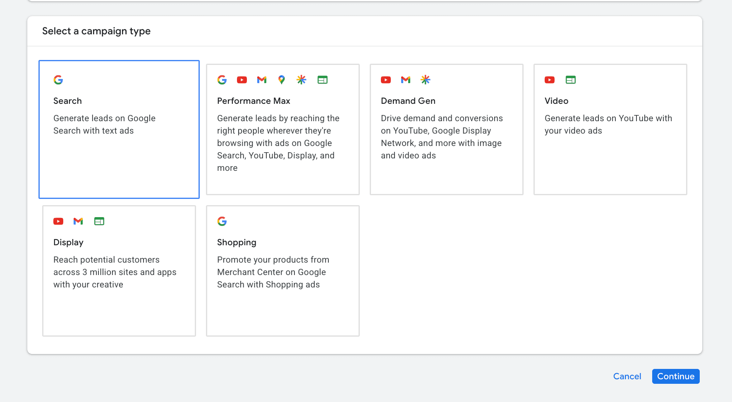This screenshot has height=402, width=732.
Task: Click YouTube icon in Performance Max card
Action: 242,80
